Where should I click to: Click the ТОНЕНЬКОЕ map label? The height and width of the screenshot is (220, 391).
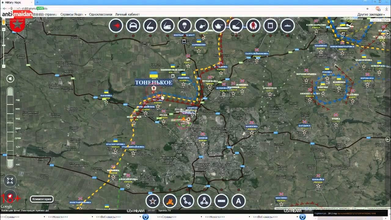click(x=154, y=82)
